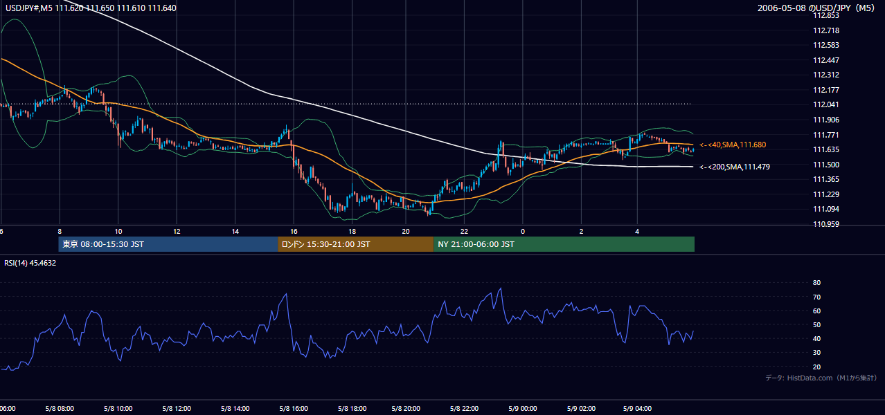Click price axis value 112.312
This screenshot has height=415, width=885.
click(825, 75)
